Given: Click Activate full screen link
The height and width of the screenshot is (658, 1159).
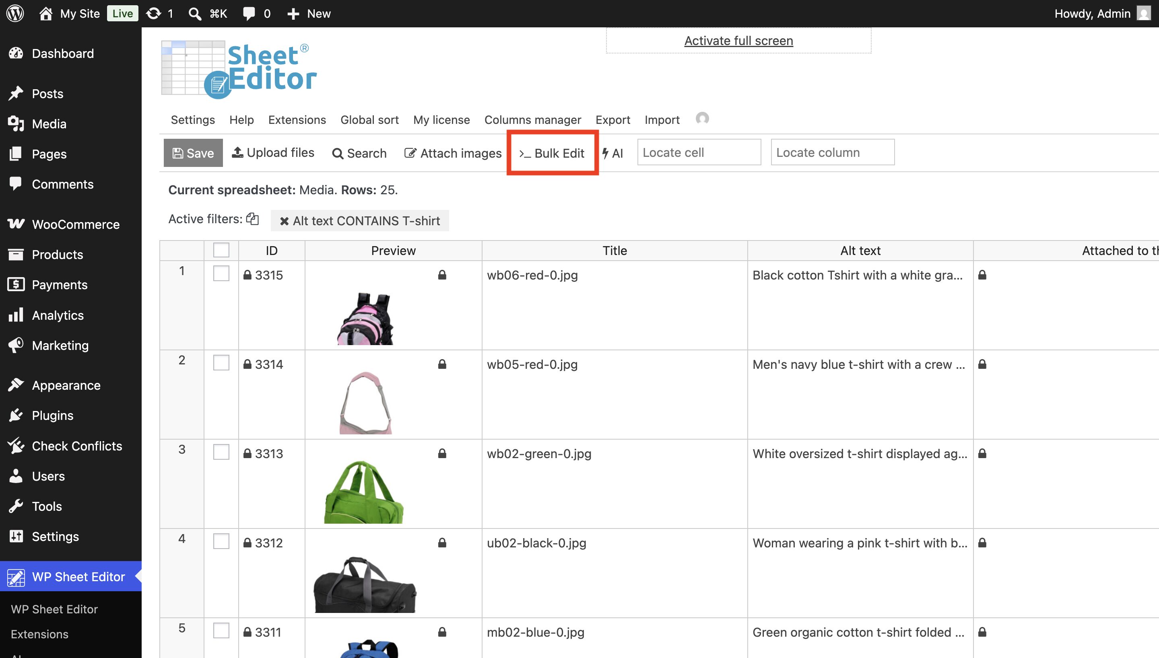Looking at the screenshot, I should coord(738,41).
